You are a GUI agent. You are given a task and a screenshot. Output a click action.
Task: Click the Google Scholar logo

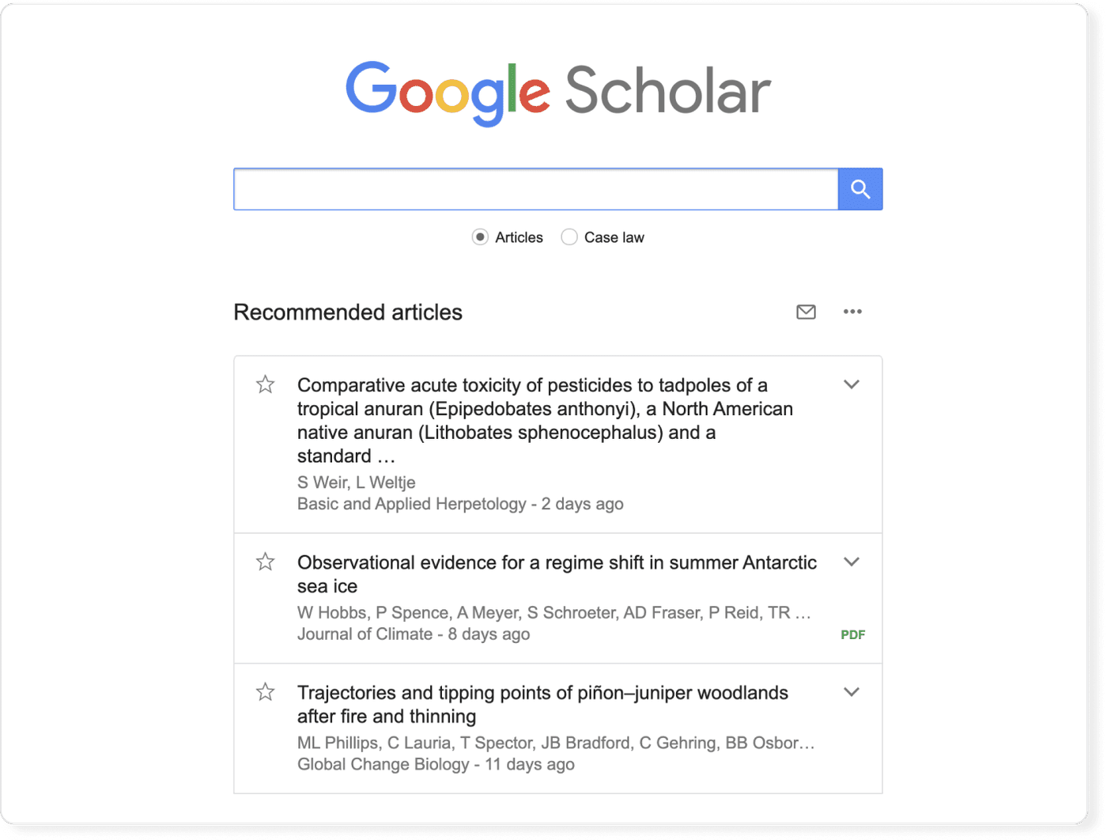559,89
